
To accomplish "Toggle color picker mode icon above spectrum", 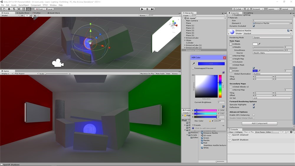I will 223,72.
